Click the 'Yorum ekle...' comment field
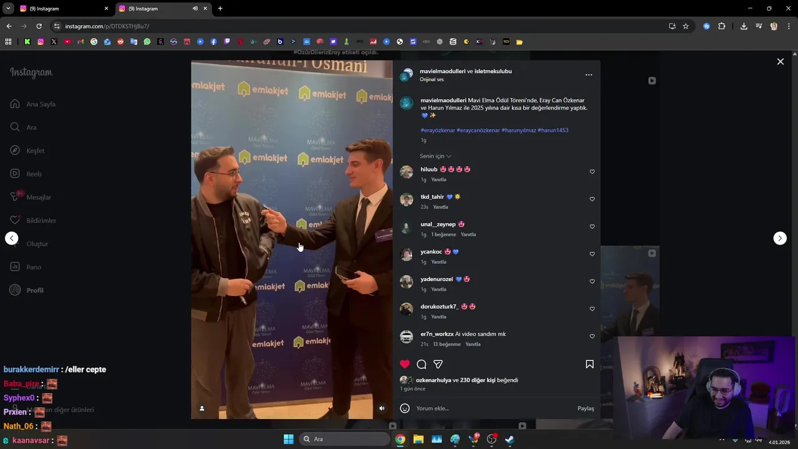798x449 pixels. point(494,408)
